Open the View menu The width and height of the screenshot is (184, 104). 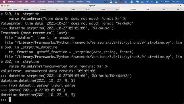coord(33,2)
